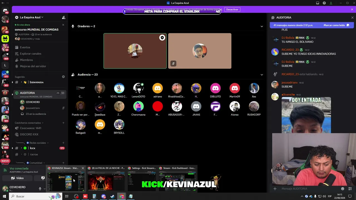Close the live stage event banner
This screenshot has width=356, height=200.
point(63,25)
